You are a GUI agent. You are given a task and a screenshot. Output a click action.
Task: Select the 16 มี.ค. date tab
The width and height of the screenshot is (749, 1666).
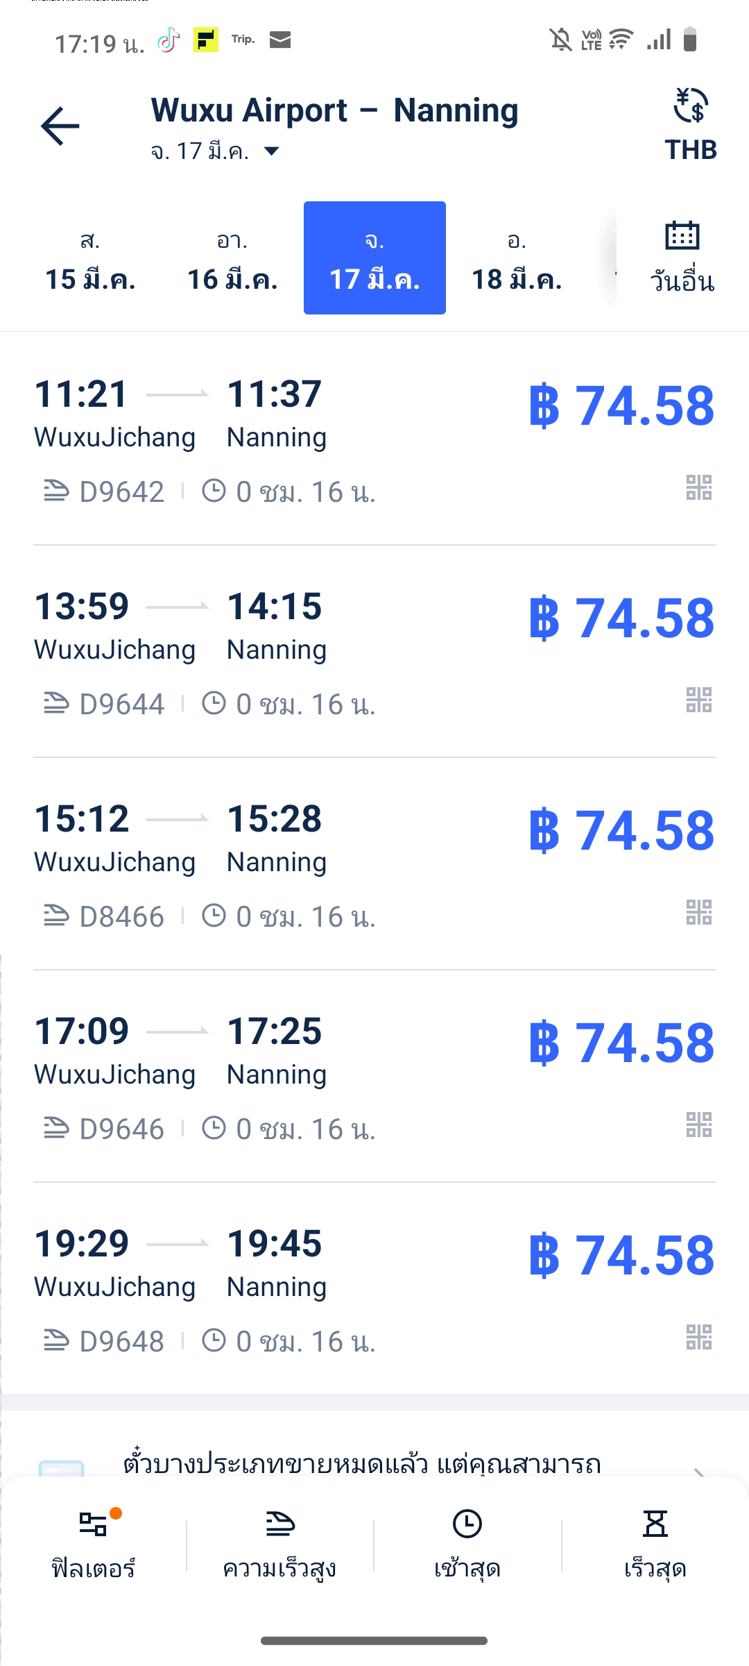(232, 258)
